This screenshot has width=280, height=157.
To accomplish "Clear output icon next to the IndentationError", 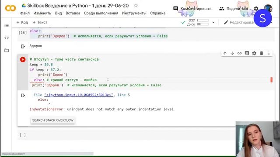I will click(x=23, y=96).
